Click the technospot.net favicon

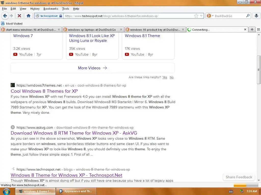pos(13,169)
